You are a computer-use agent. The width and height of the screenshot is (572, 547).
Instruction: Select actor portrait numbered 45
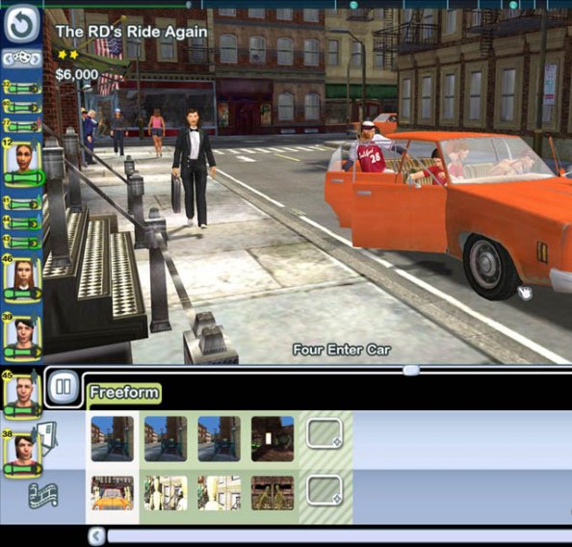tap(22, 394)
